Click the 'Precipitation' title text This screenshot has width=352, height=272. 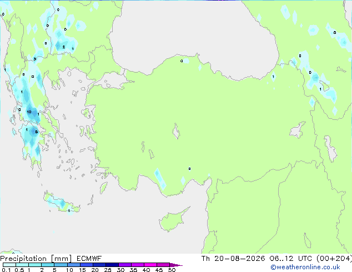click(x=23, y=259)
